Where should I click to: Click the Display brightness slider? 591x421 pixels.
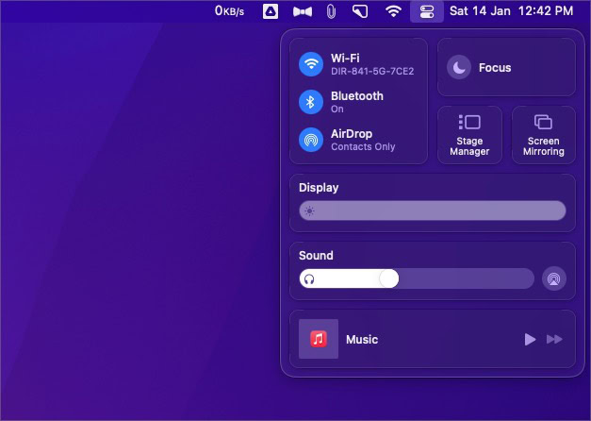pyautogui.click(x=433, y=210)
